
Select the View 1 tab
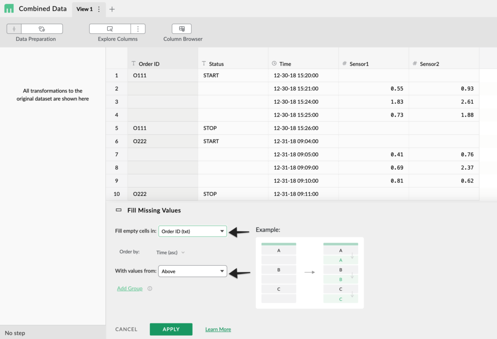84,9
